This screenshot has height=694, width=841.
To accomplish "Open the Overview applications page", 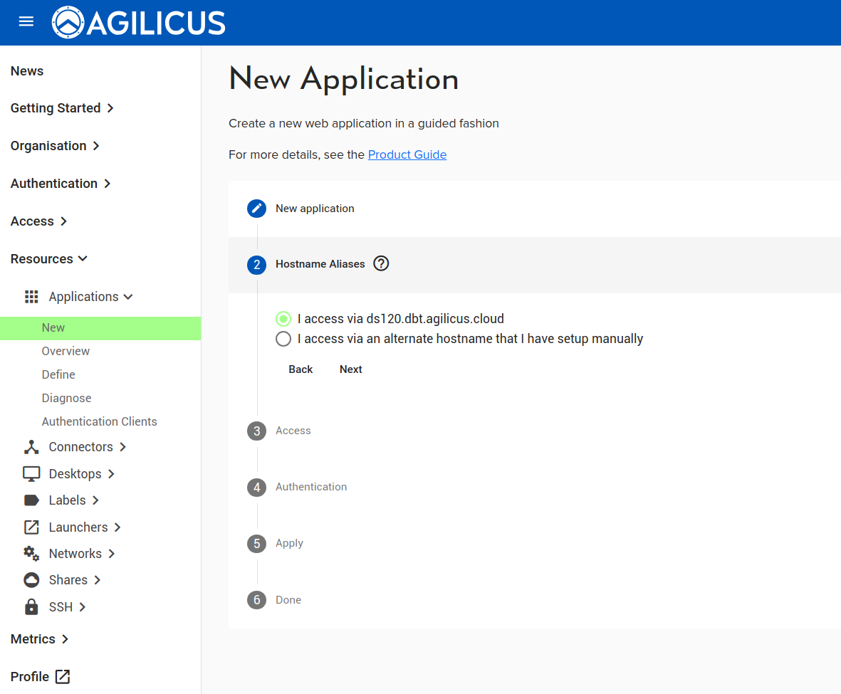I will [66, 351].
